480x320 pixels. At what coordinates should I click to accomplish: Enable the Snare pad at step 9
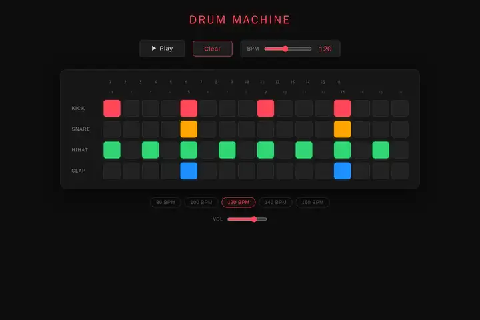[265, 129]
